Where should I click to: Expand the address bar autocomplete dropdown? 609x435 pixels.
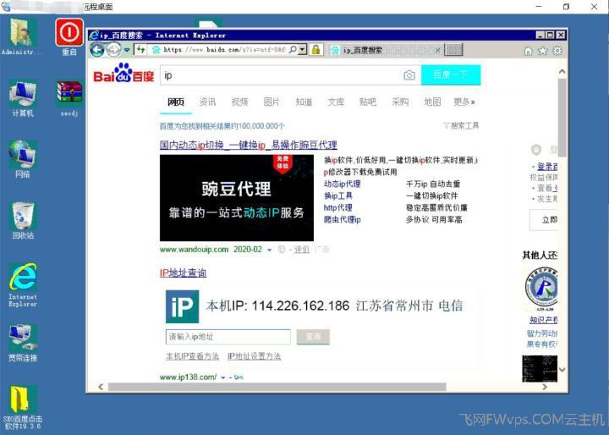(303, 49)
